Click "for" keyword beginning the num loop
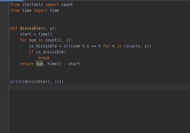The width and height of the screenshot is (190, 133). click(x=23, y=40)
